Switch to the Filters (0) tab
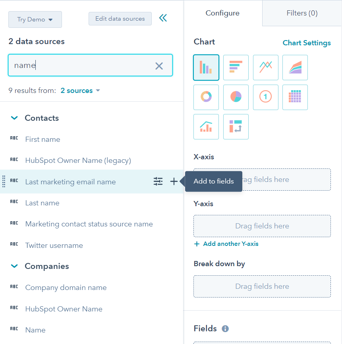Screen dimensions: 342x344 coord(302,13)
